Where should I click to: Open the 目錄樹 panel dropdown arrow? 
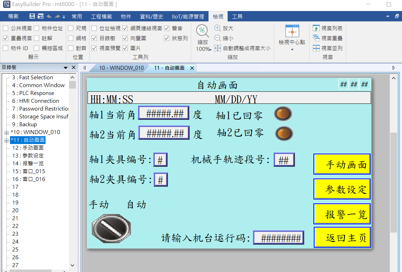pyautogui.click(x=65, y=68)
